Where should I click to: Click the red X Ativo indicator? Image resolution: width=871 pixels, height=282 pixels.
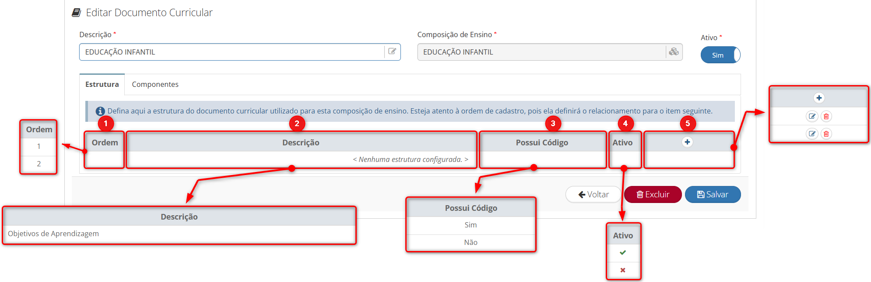click(x=623, y=270)
